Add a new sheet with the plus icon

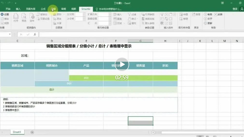point(32,132)
